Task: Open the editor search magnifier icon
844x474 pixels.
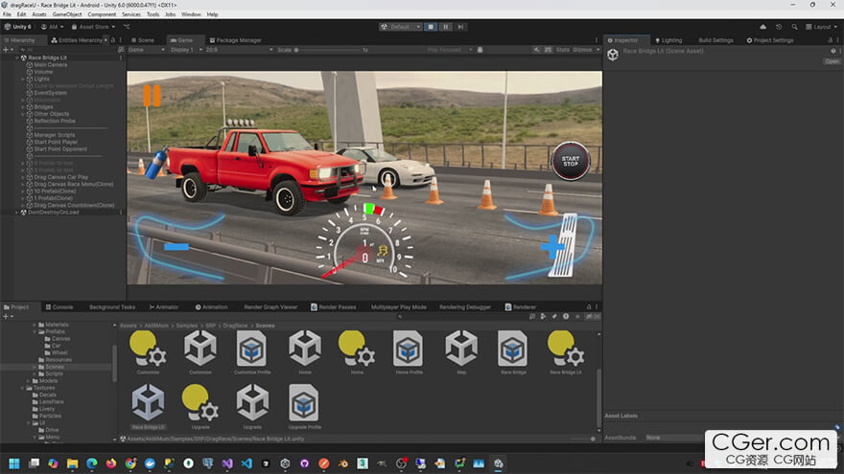Action: click(794, 27)
